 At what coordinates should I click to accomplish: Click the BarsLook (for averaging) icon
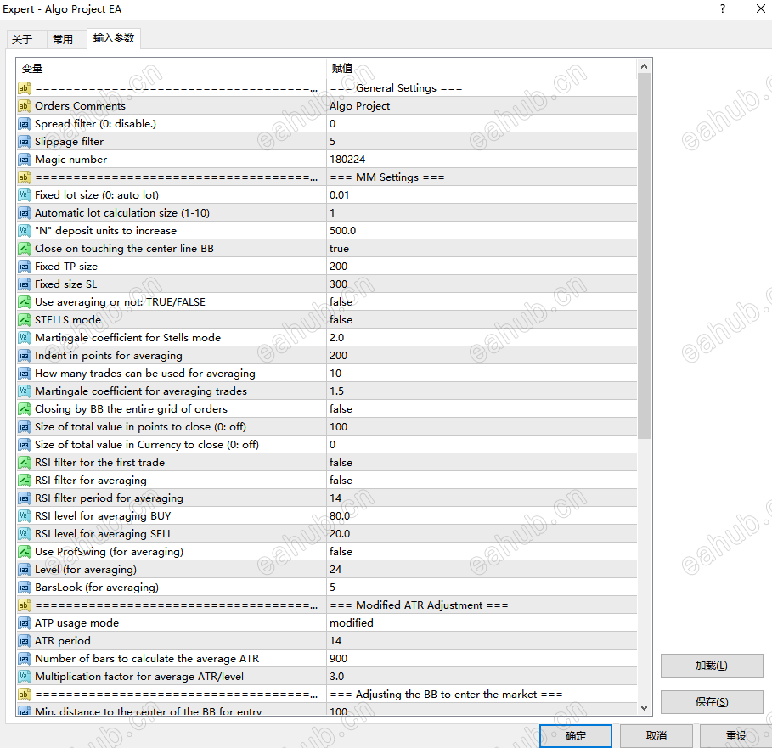coord(24,587)
